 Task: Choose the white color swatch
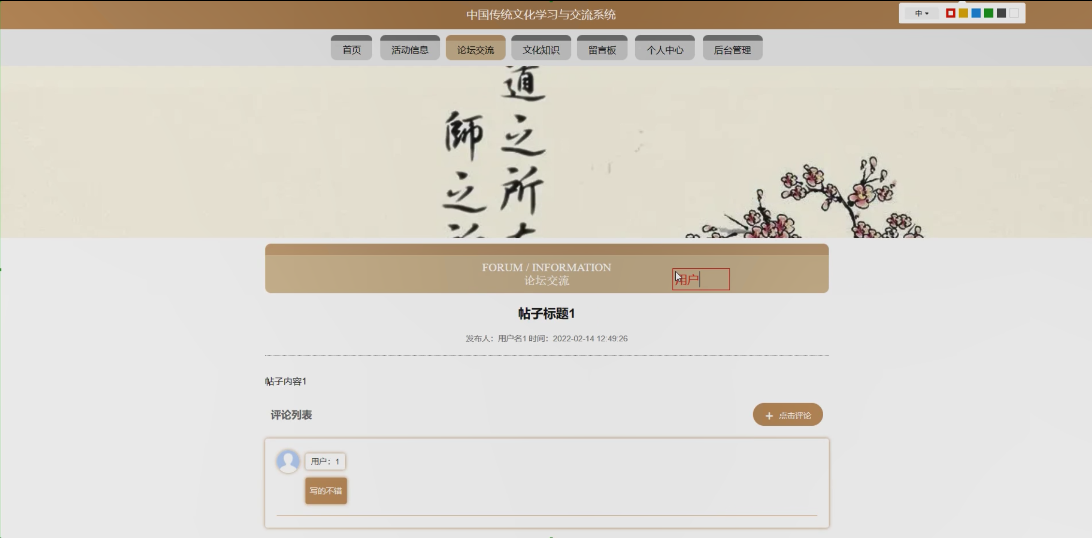pyautogui.click(x=1014, y=14)
